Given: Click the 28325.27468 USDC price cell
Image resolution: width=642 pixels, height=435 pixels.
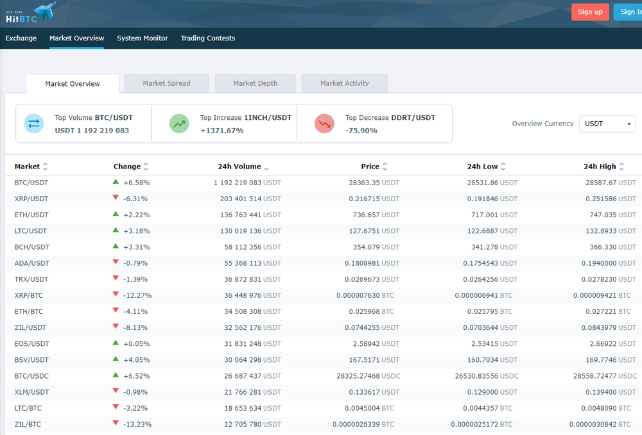Looking at the screenshot, I should click(x=368, y=376).
